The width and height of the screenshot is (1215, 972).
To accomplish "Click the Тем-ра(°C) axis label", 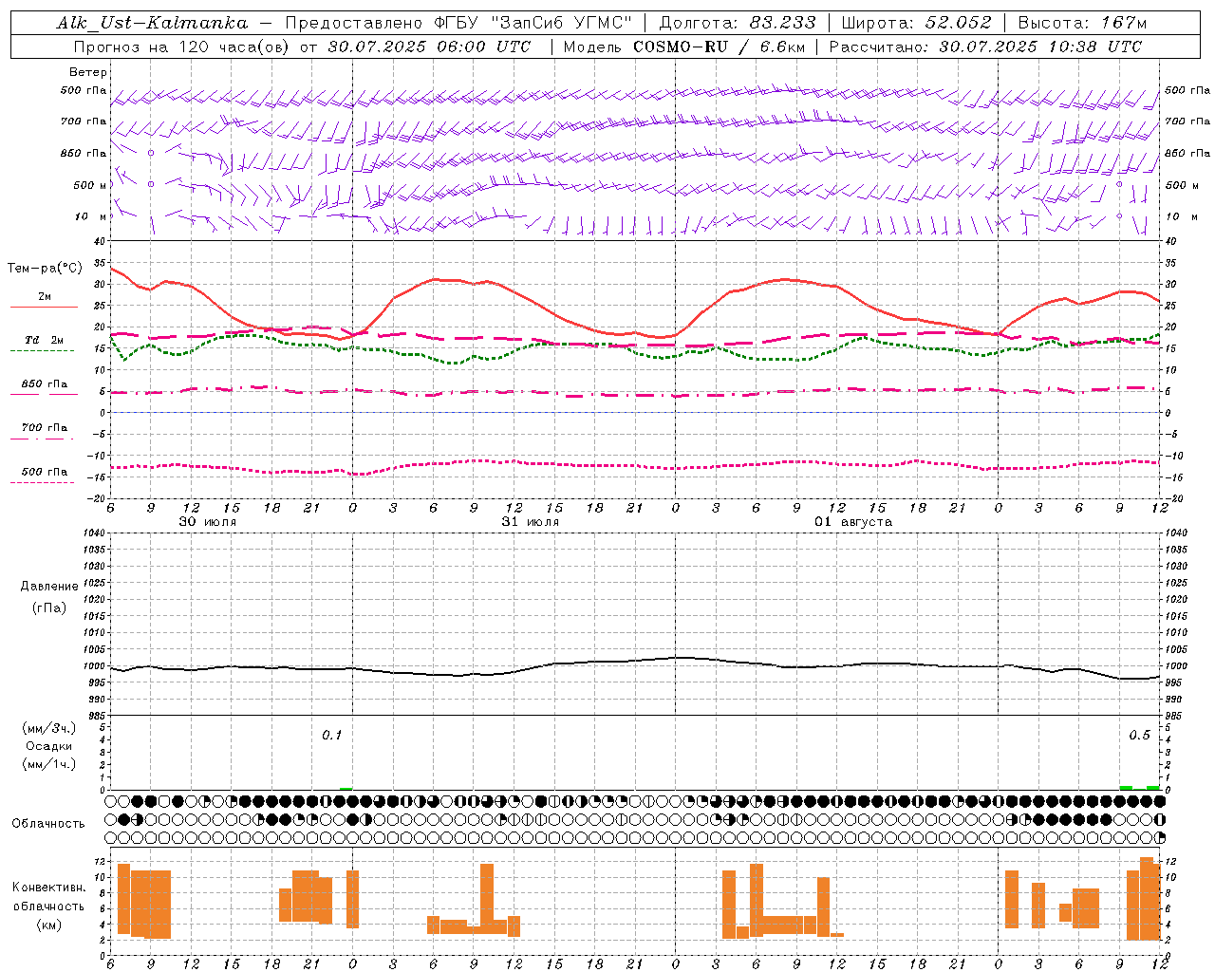I will tap(45, 269).
